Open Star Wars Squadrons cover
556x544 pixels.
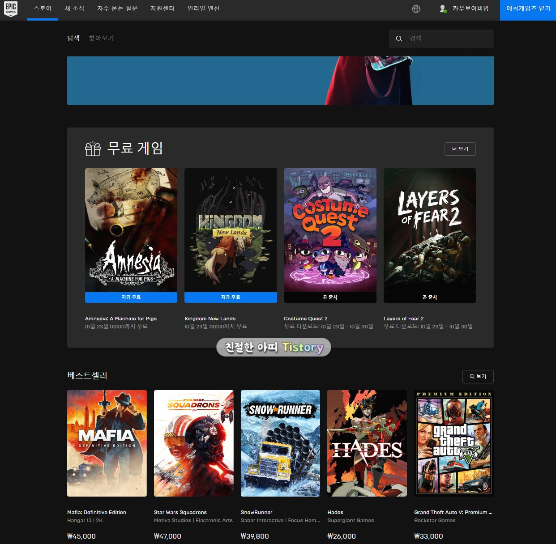pyautogui.click(x=194, y=443)
